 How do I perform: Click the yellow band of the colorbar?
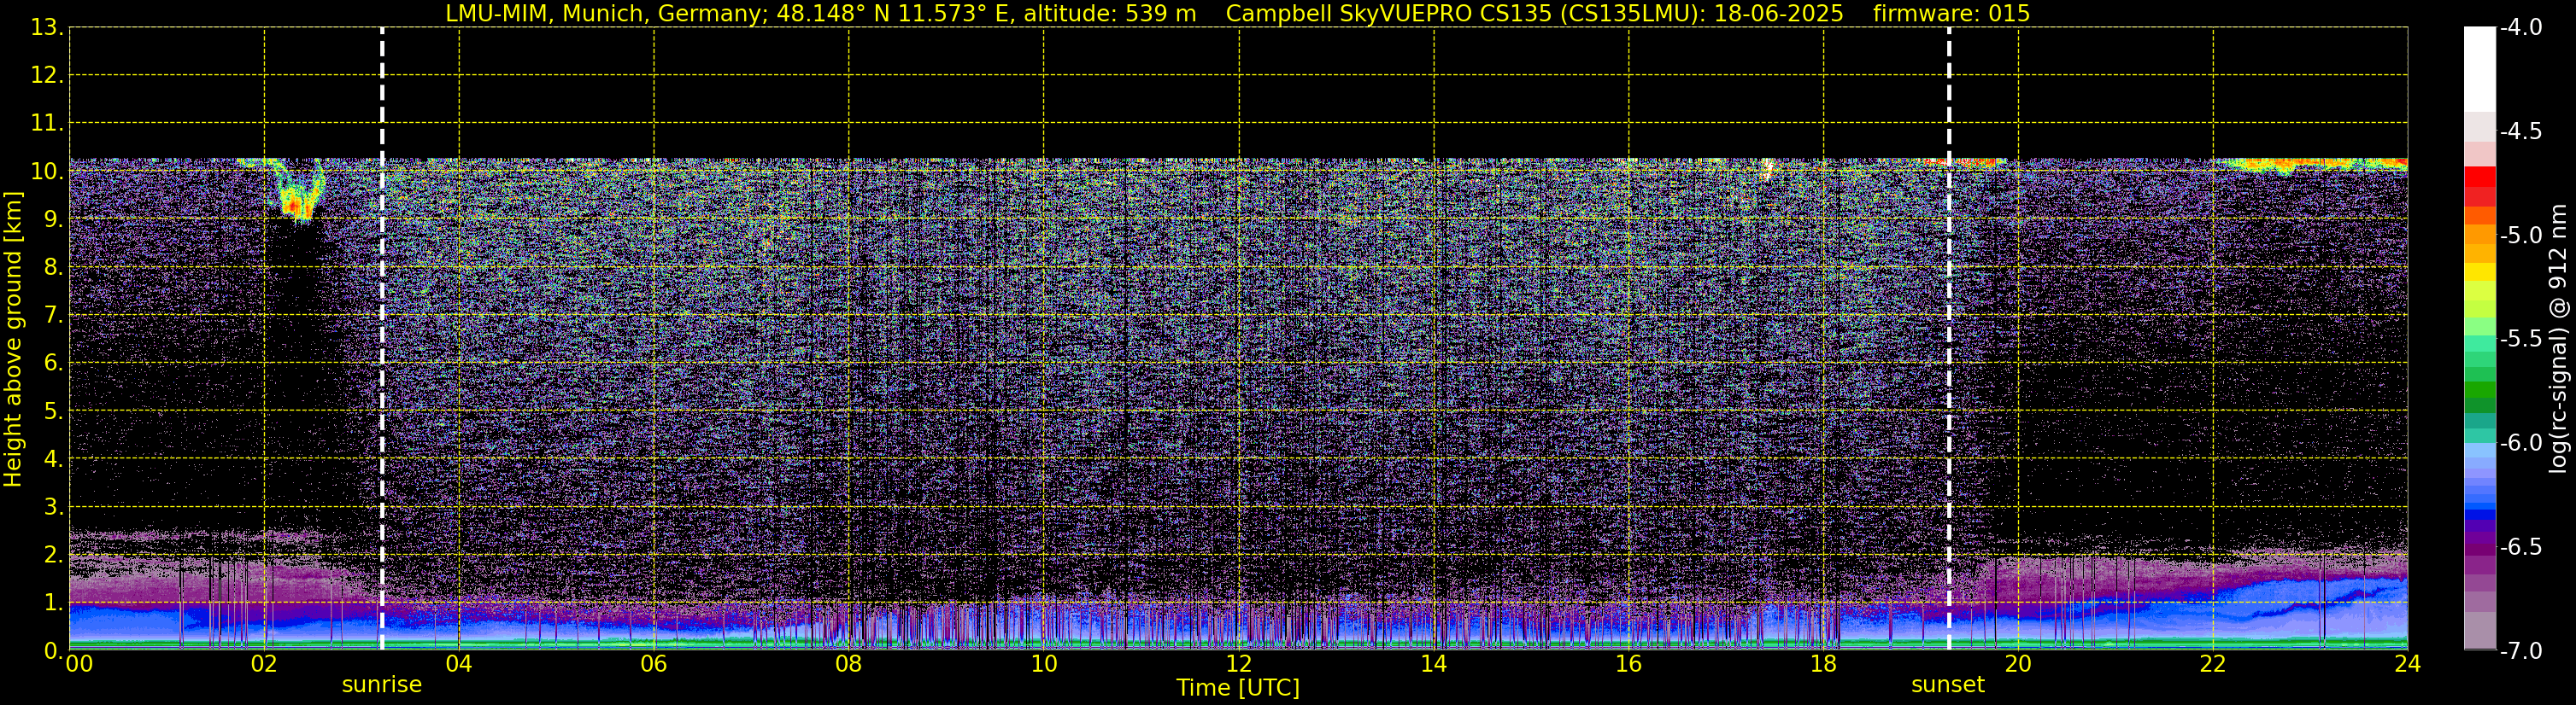pos(2480,271)
